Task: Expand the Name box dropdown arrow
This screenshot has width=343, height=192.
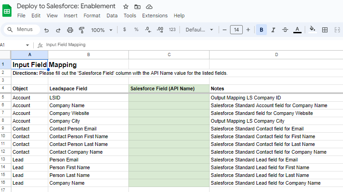Action: (x=27, y=45)
